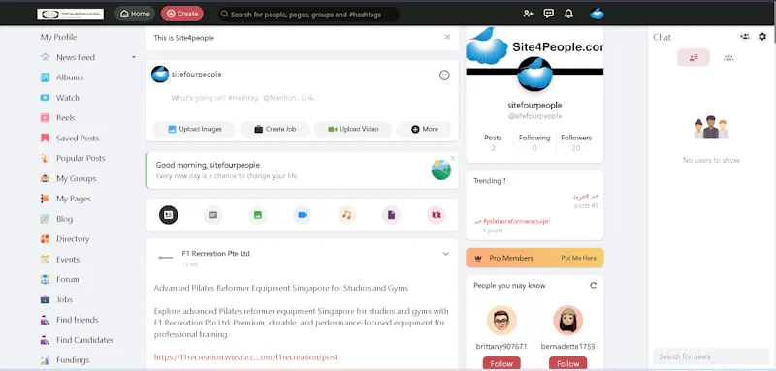Click the Create button
776x371 pixels.
point(182,14)
